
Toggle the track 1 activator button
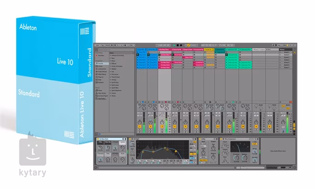[140, 126]
